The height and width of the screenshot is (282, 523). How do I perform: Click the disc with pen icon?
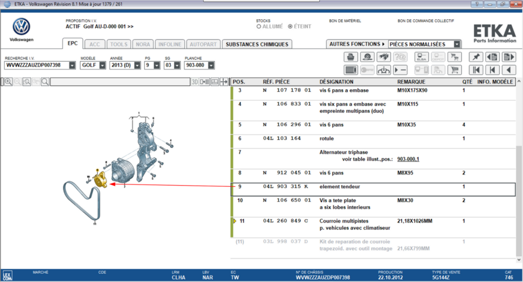tap(368, 57)
